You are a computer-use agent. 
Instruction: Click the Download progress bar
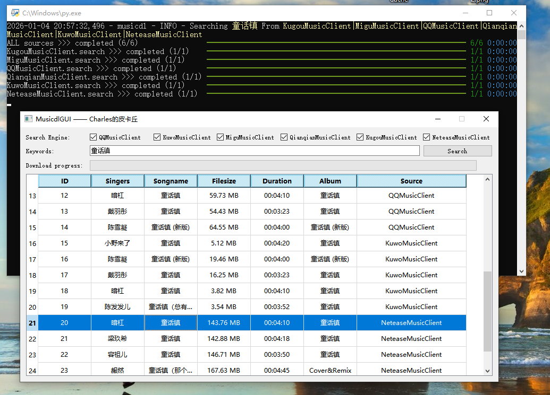283,165
